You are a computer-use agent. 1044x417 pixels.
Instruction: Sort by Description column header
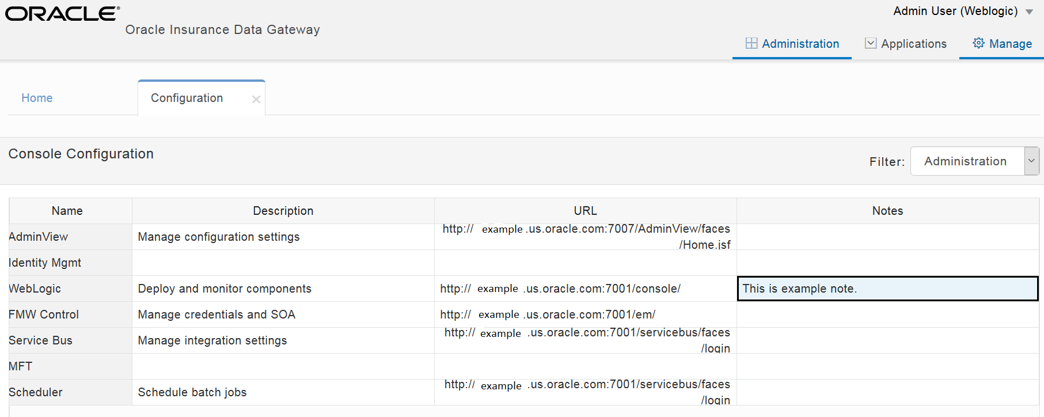(283, 211)
